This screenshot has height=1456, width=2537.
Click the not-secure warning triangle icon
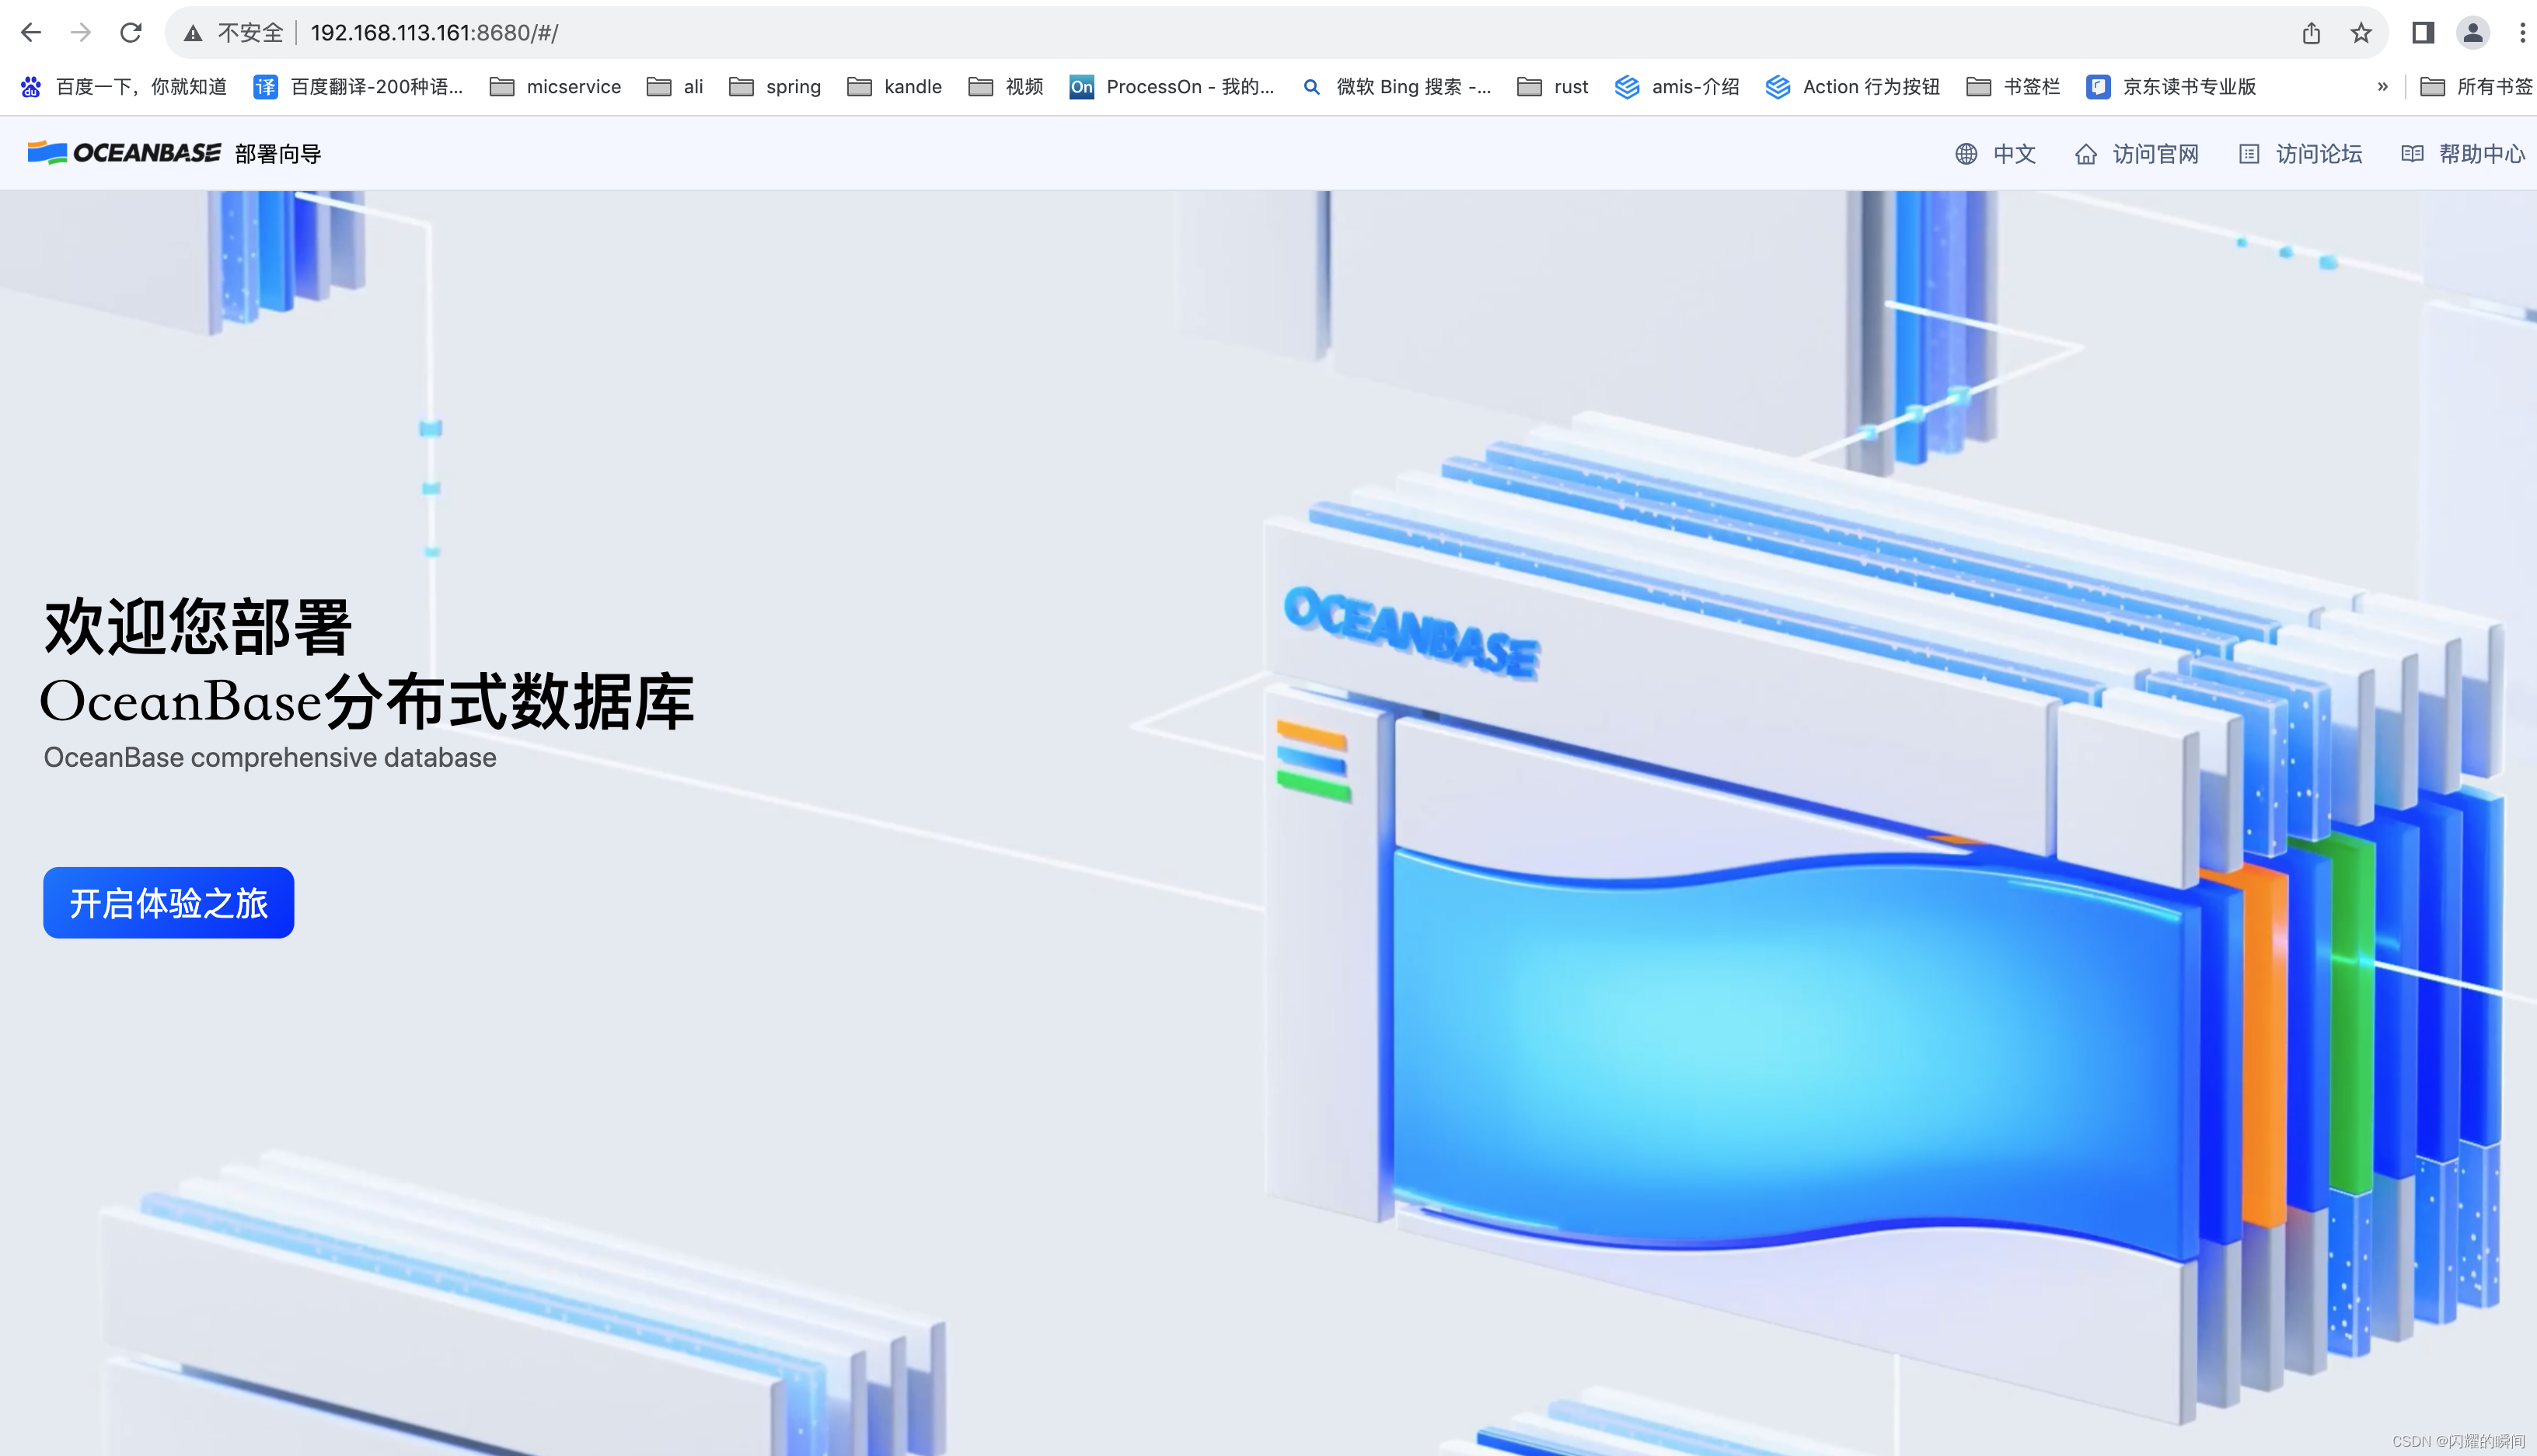[193, 34]
